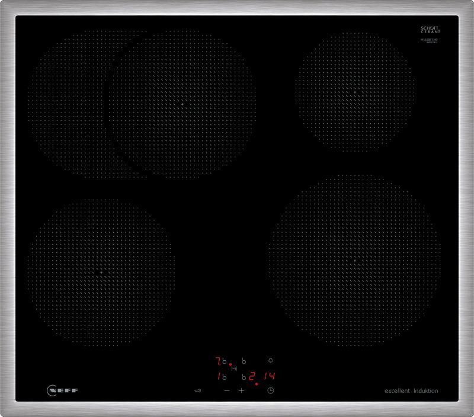Select the upper-right zone boost symbol

tap(244, 360)
